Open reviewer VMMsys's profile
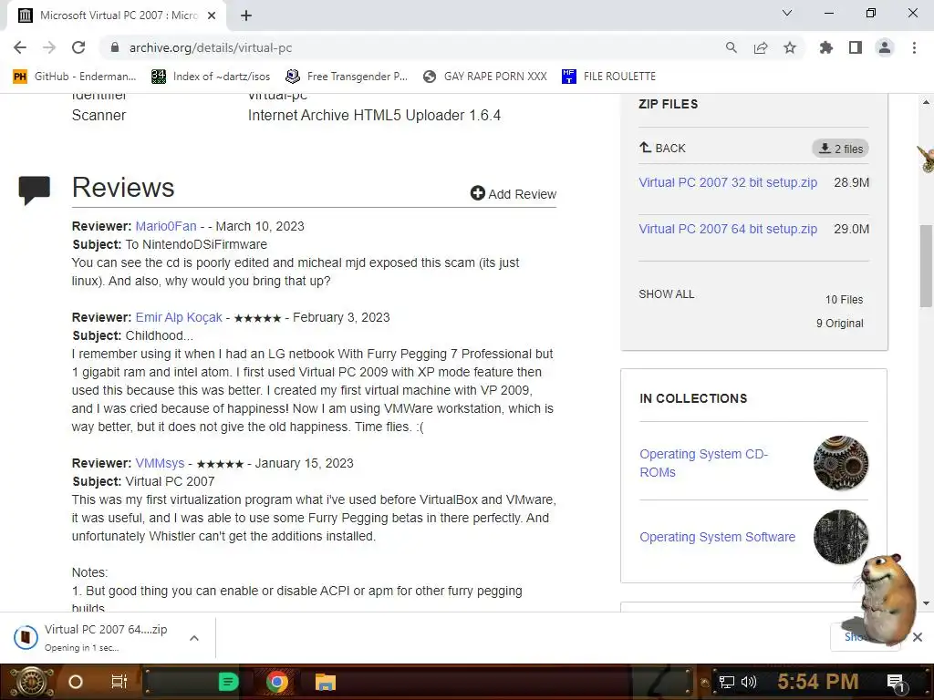Image resolution: width=934 pixels, height=700 pixels. [x=160, y=463]
